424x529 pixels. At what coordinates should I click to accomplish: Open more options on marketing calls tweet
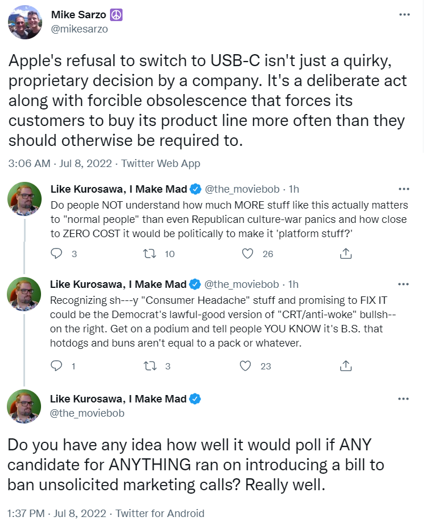[404, 398]
